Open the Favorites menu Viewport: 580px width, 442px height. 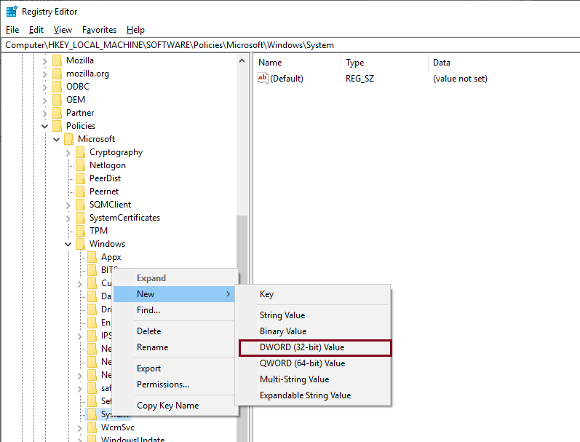99,30
